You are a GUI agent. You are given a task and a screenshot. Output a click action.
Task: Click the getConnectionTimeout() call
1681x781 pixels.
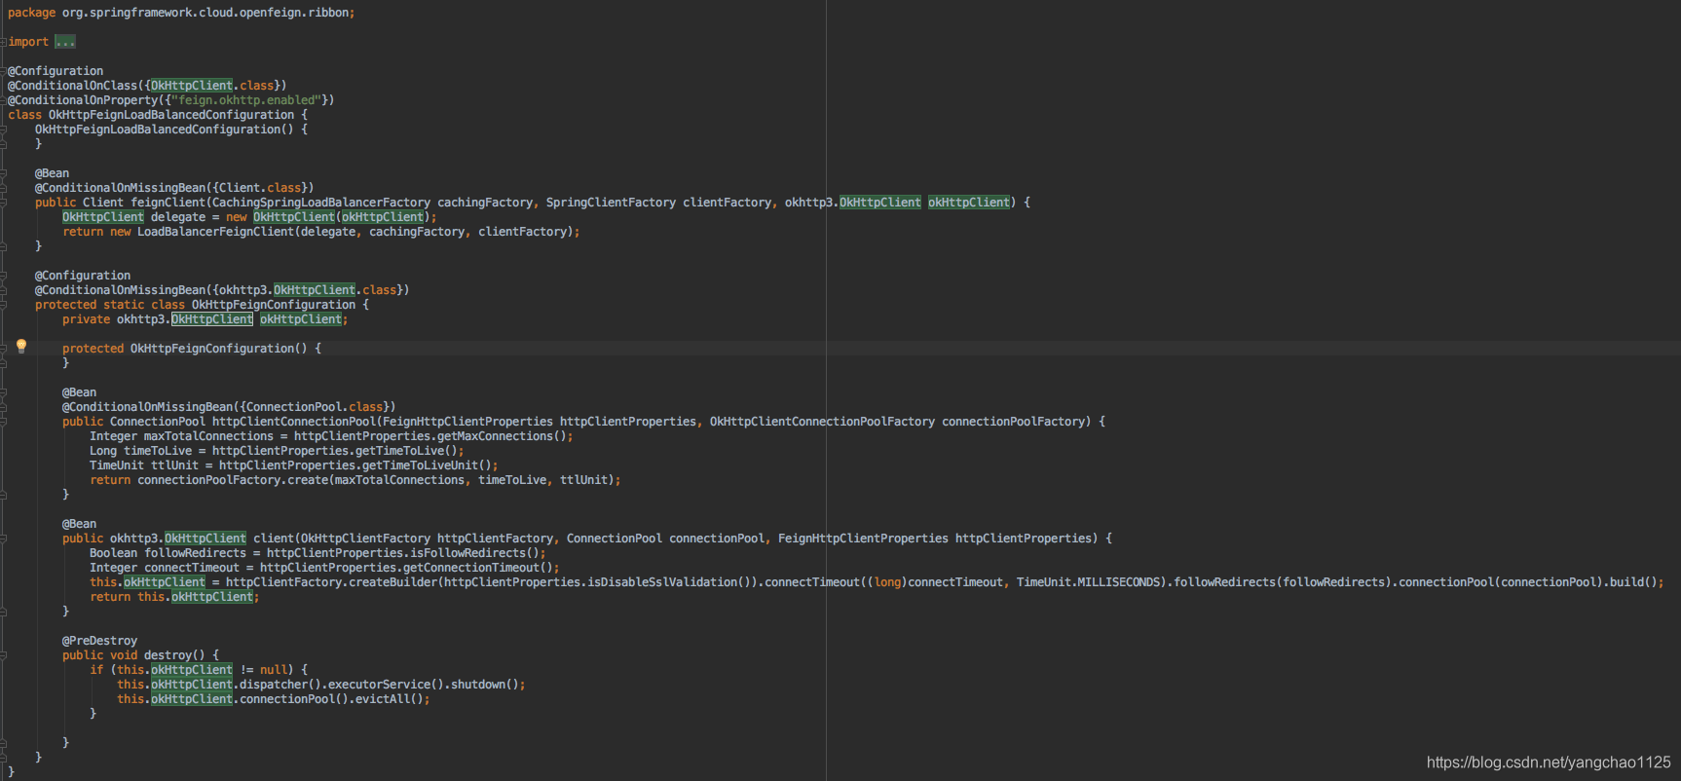point(478,568)
